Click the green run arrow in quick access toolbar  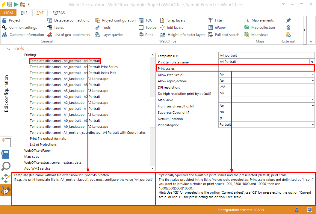[x=16, y=4]
